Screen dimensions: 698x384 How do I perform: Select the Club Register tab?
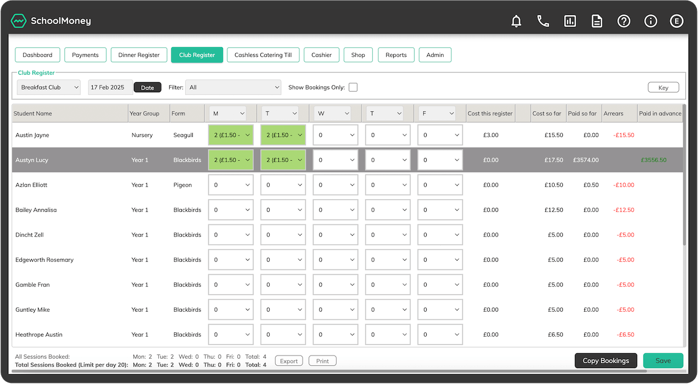[197, 55]
